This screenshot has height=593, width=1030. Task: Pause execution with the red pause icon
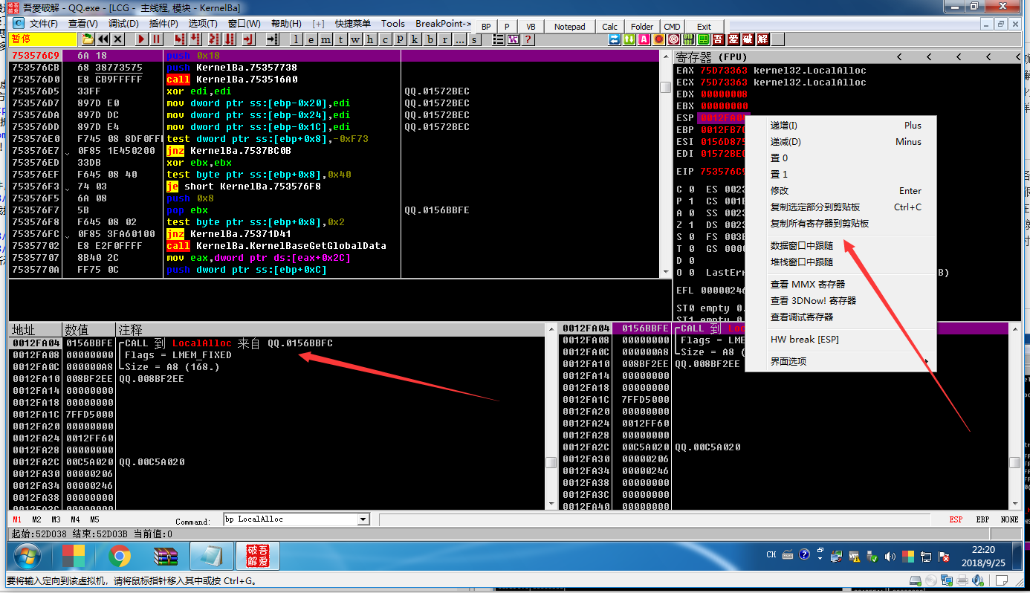tap(156, 39)
